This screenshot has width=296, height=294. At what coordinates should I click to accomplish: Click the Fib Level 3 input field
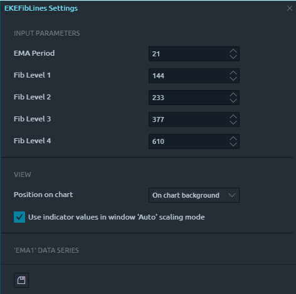[x=194, y=119]
